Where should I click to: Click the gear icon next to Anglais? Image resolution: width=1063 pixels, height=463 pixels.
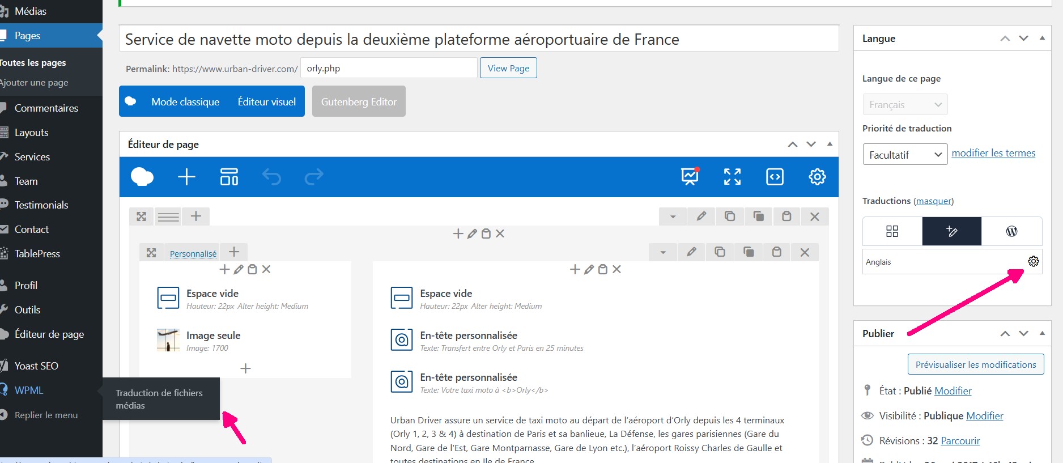pos(1034,261)
